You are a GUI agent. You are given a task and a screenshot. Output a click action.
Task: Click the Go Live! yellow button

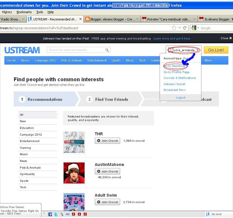tap(216, 50)
